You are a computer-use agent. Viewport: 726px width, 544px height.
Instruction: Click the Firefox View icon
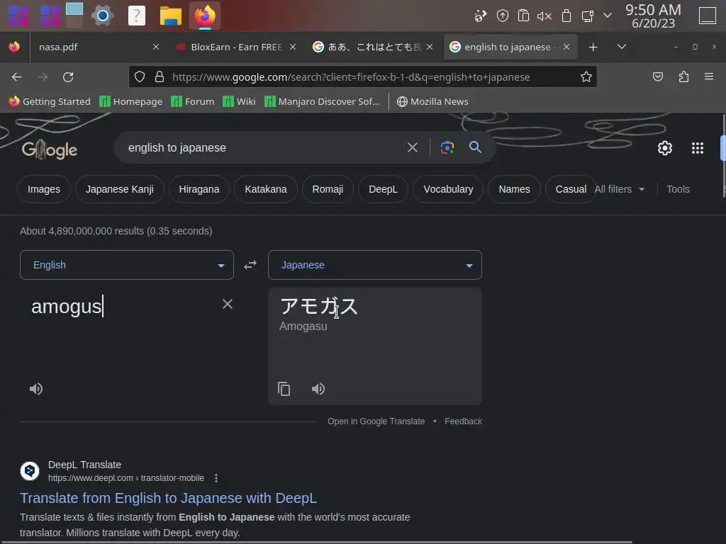[14, 47]
